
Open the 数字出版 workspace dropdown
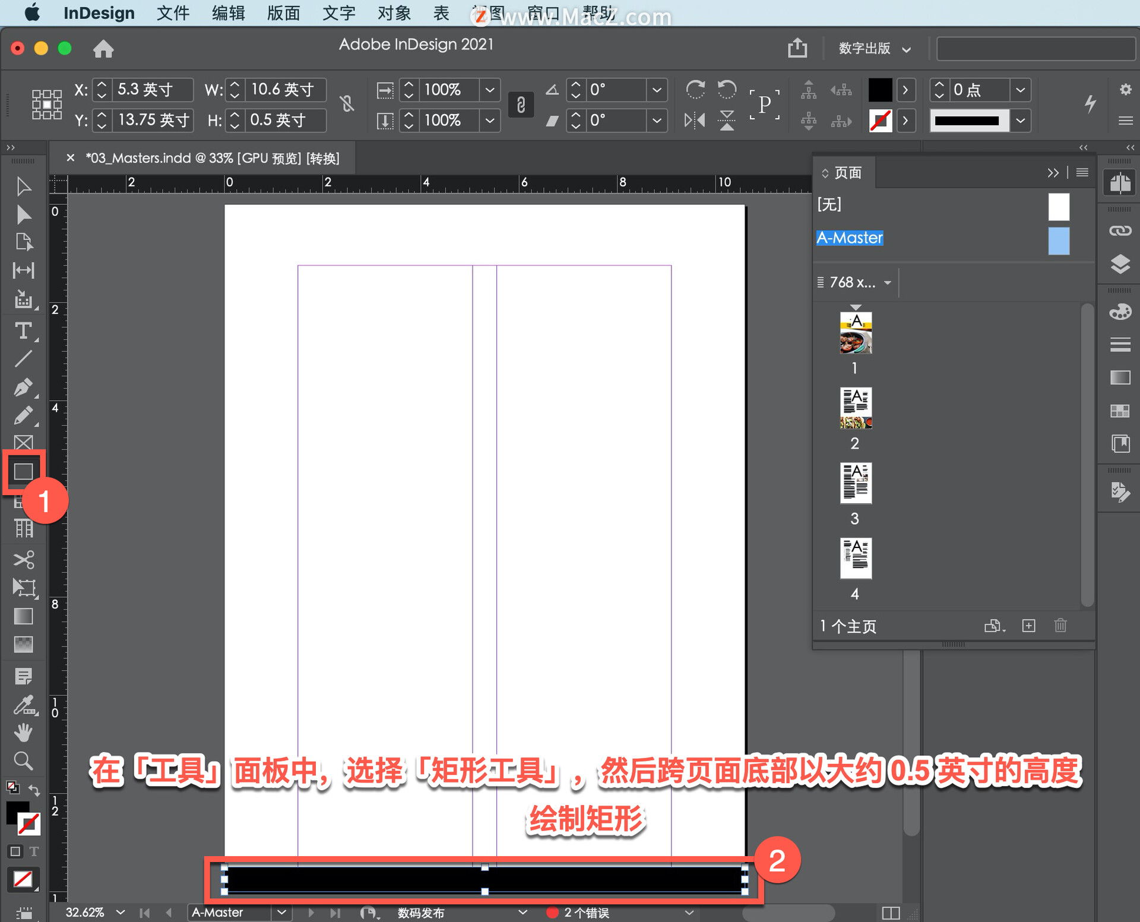coord(874,49)
